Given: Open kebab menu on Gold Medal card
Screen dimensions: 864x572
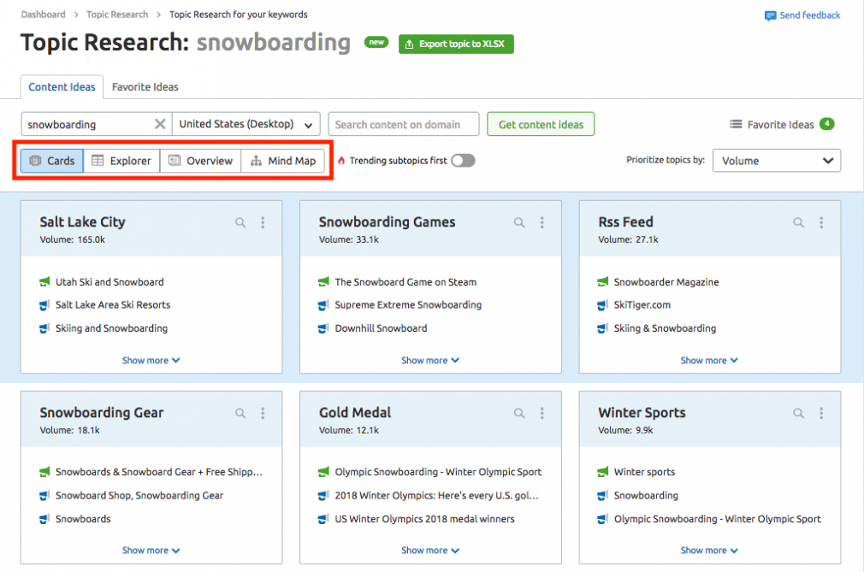Looking at the screenshot, I should point(542,413).
